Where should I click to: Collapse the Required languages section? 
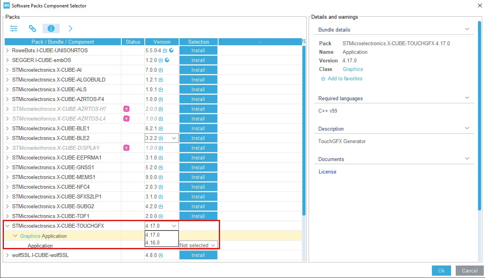pyautogui.click(x=467, y=98)
